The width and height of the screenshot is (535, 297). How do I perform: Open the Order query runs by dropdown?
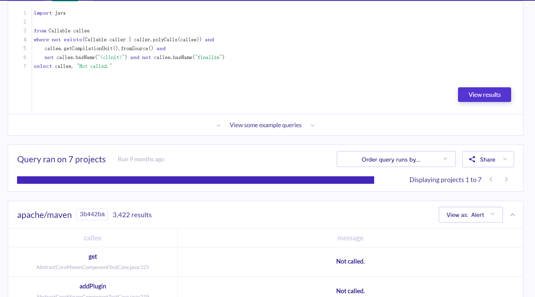(x=396, y=159)
